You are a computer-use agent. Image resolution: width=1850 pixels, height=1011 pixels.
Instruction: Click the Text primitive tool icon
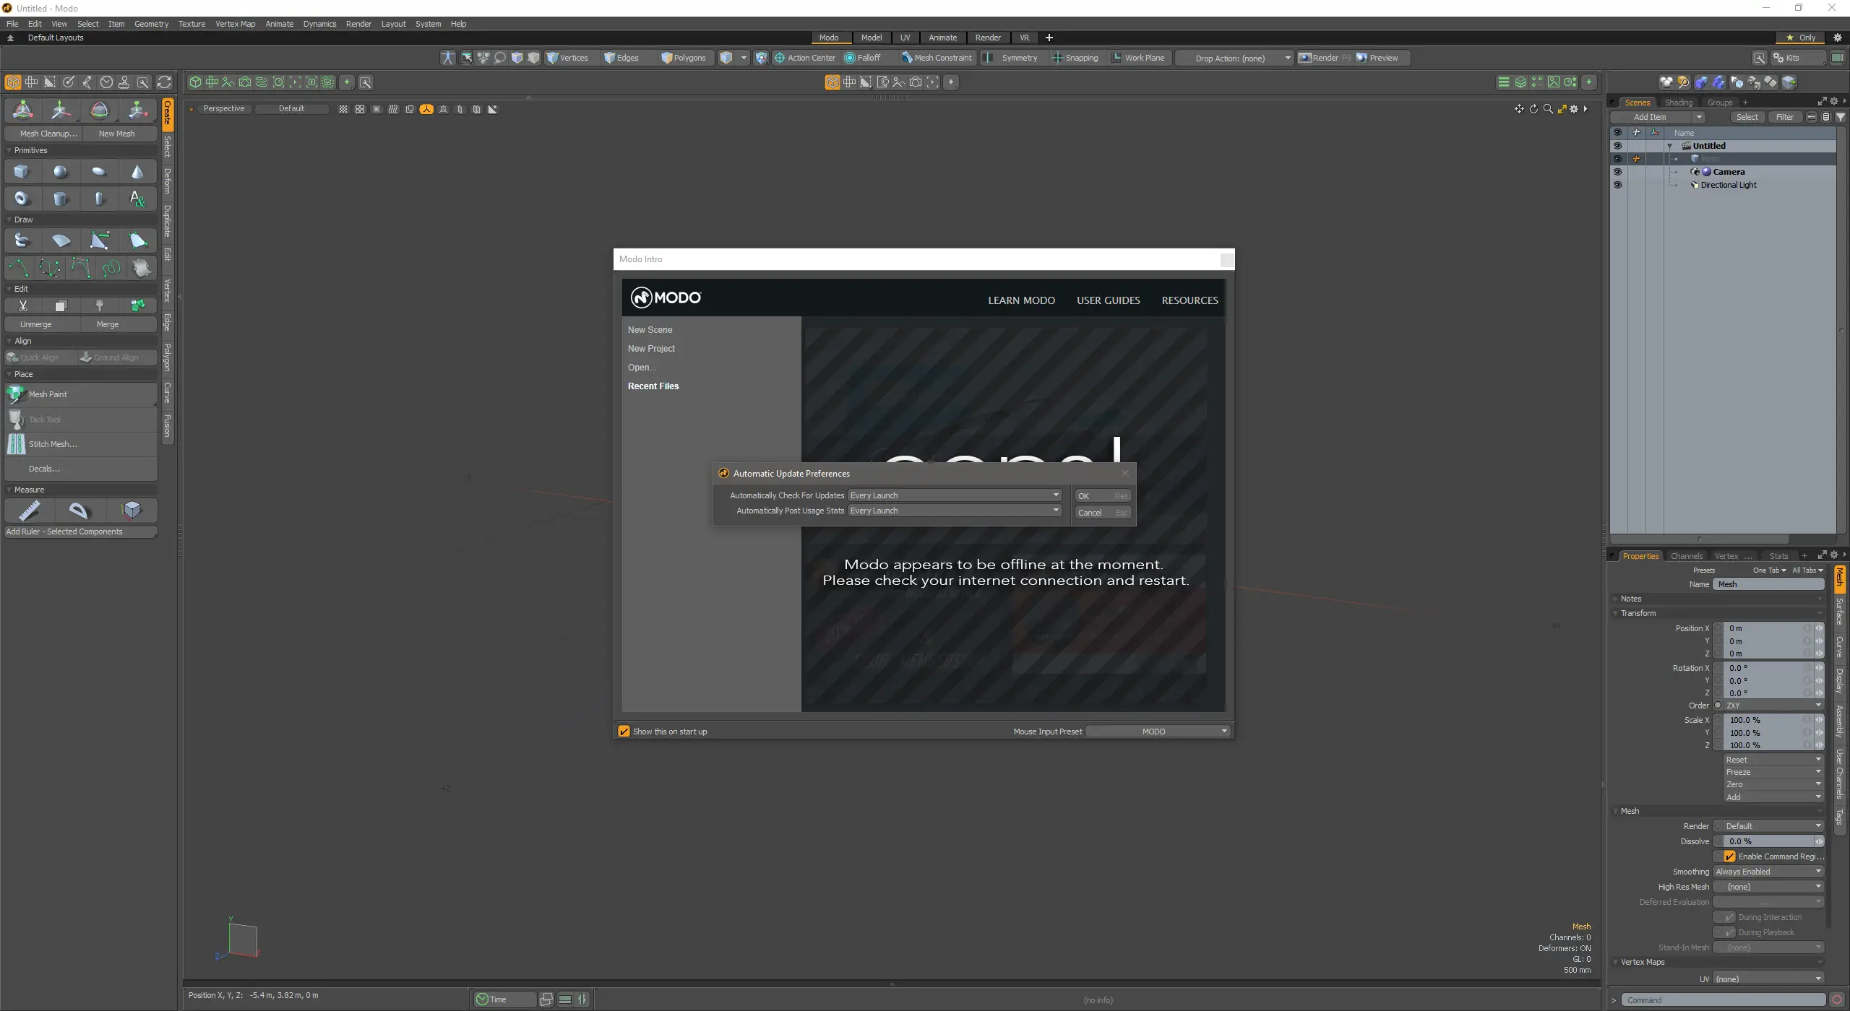(137, 199)
